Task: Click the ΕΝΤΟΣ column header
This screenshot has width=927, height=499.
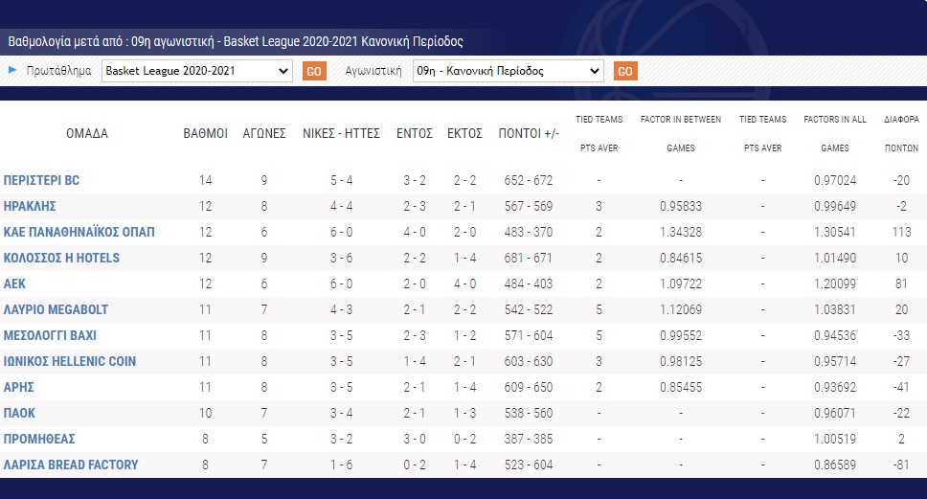Action: tap(415, 134)
